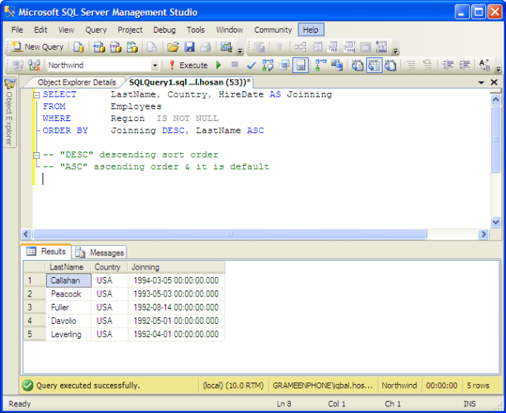Close the SQLQuery1.sql document tab
The image size is (506, 413).
494,82
